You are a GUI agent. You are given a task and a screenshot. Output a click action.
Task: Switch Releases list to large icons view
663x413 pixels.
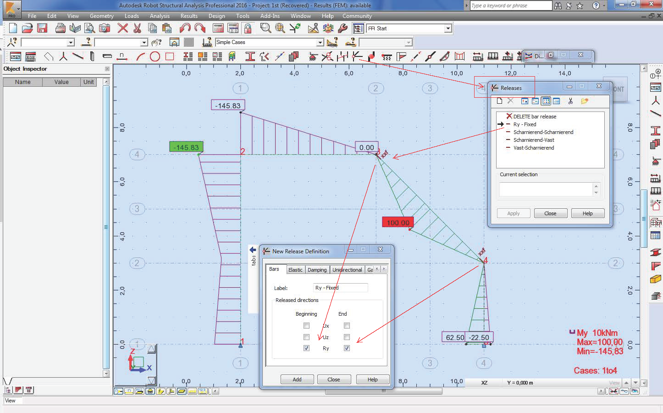tap(525, 101)
